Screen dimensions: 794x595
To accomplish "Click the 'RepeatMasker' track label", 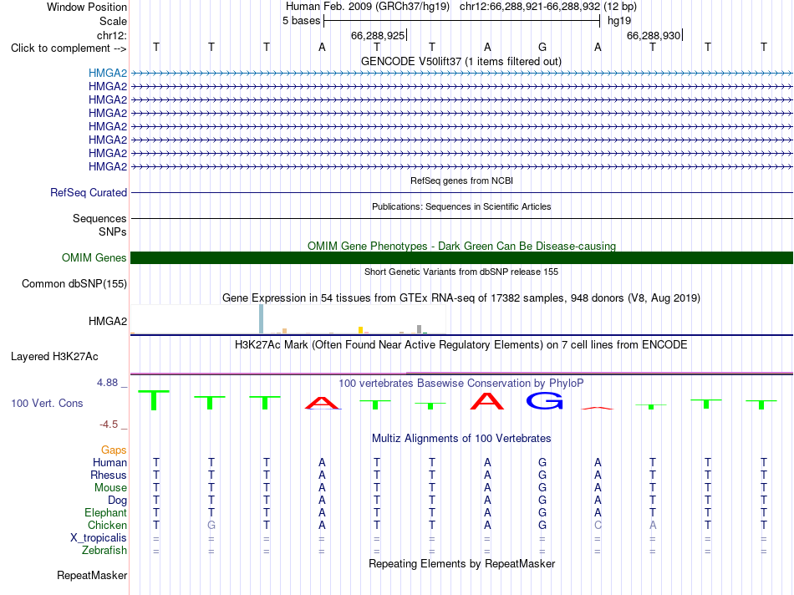I will (x=92, y=575).
